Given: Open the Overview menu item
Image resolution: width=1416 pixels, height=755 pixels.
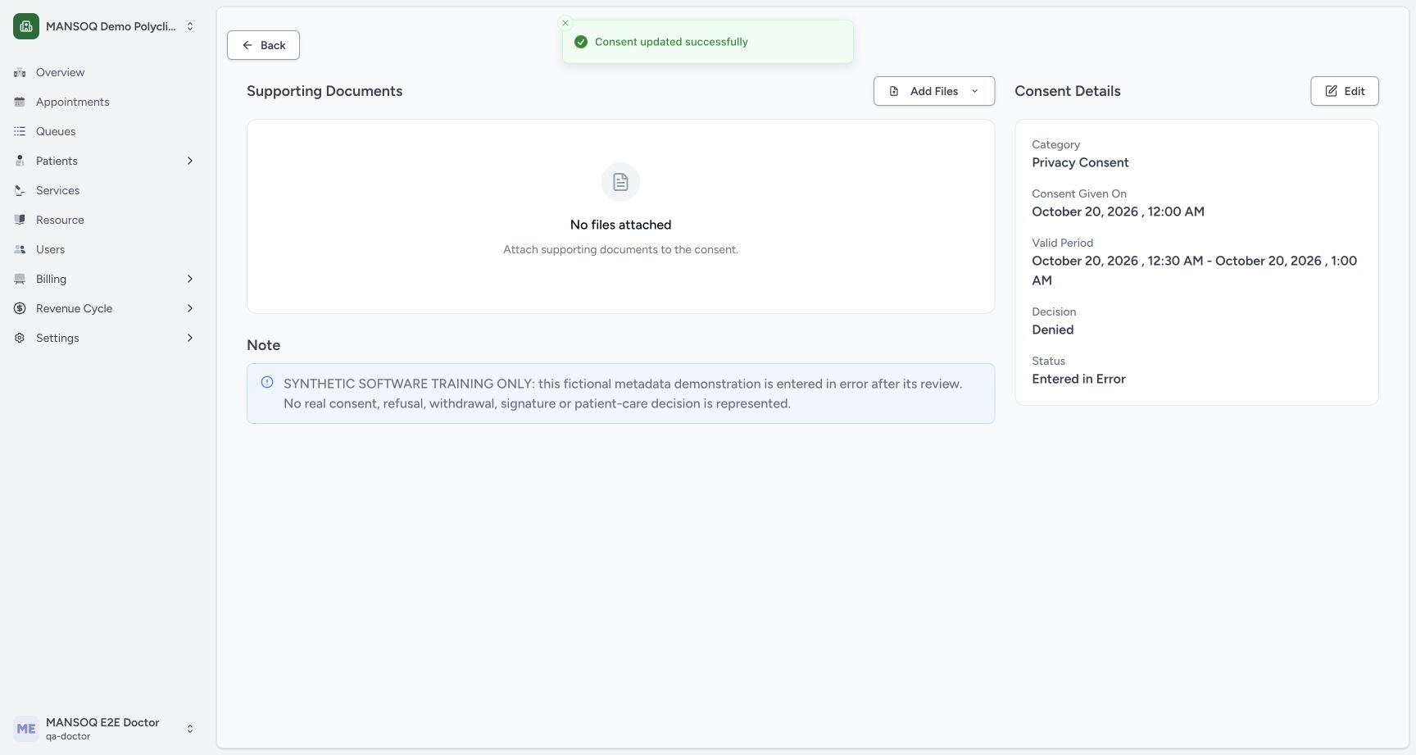Looking at the screenshot, I should tap(105, 72).
